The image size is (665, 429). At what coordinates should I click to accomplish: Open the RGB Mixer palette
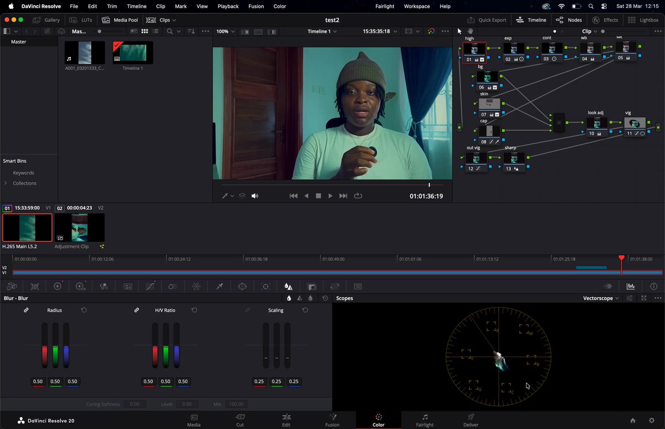[x=104, y=286]
